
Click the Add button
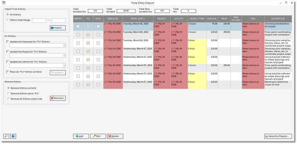(81, 136)
